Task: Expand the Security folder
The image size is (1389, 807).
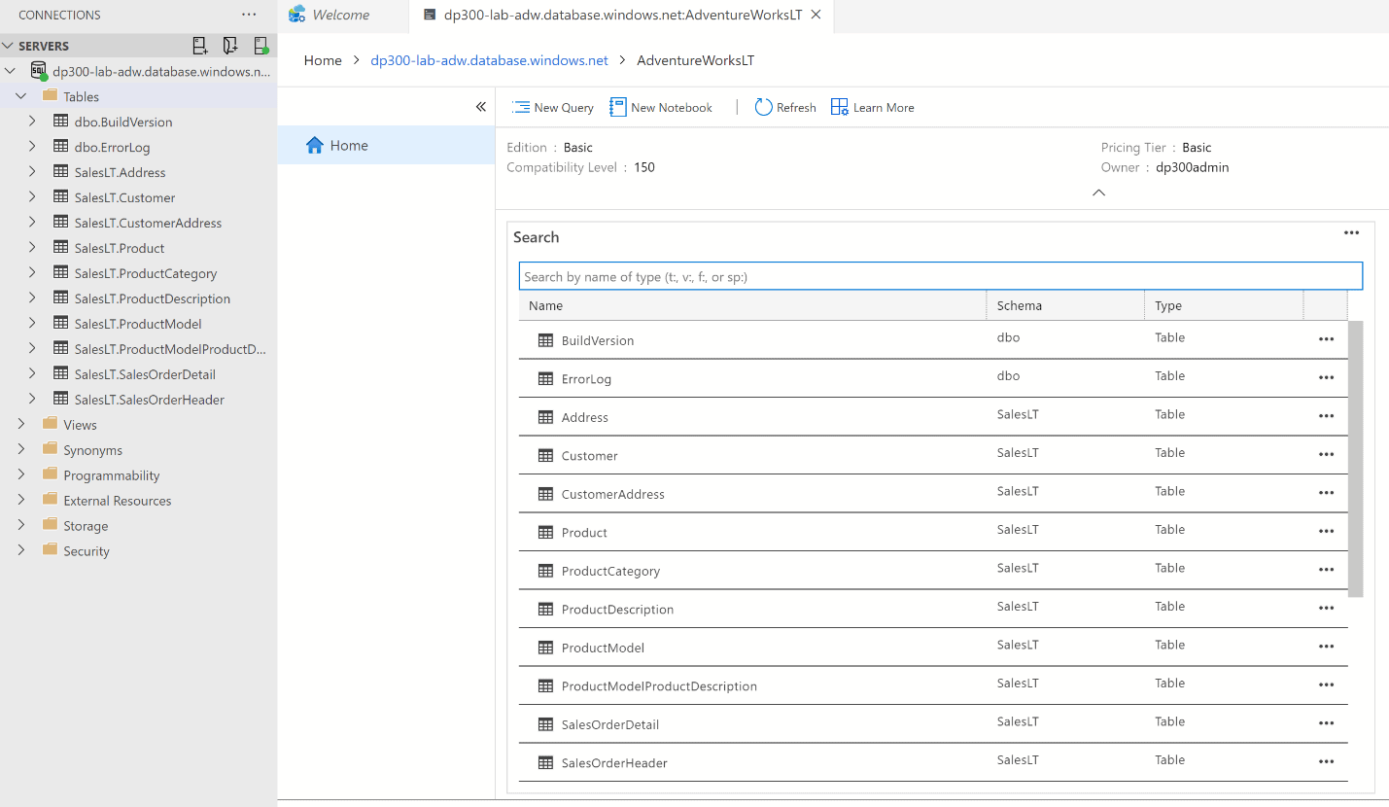Action: [x=20, y=550]
